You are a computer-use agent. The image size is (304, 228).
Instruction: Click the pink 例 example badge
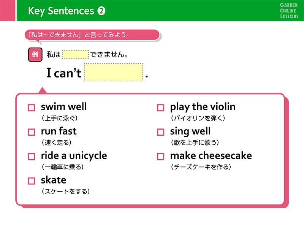(x=35, y=55)
